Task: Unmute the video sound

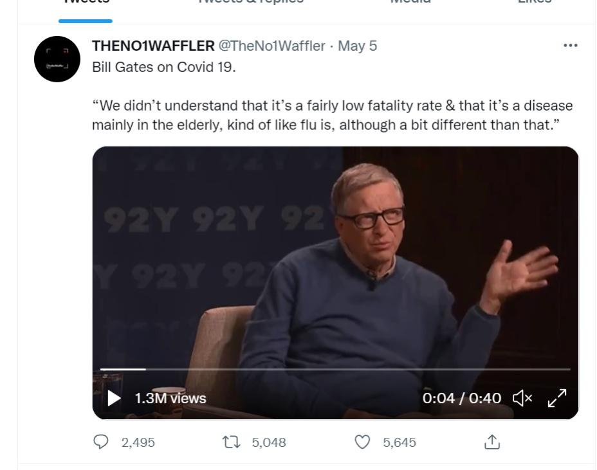Action: tap(522, 399)
